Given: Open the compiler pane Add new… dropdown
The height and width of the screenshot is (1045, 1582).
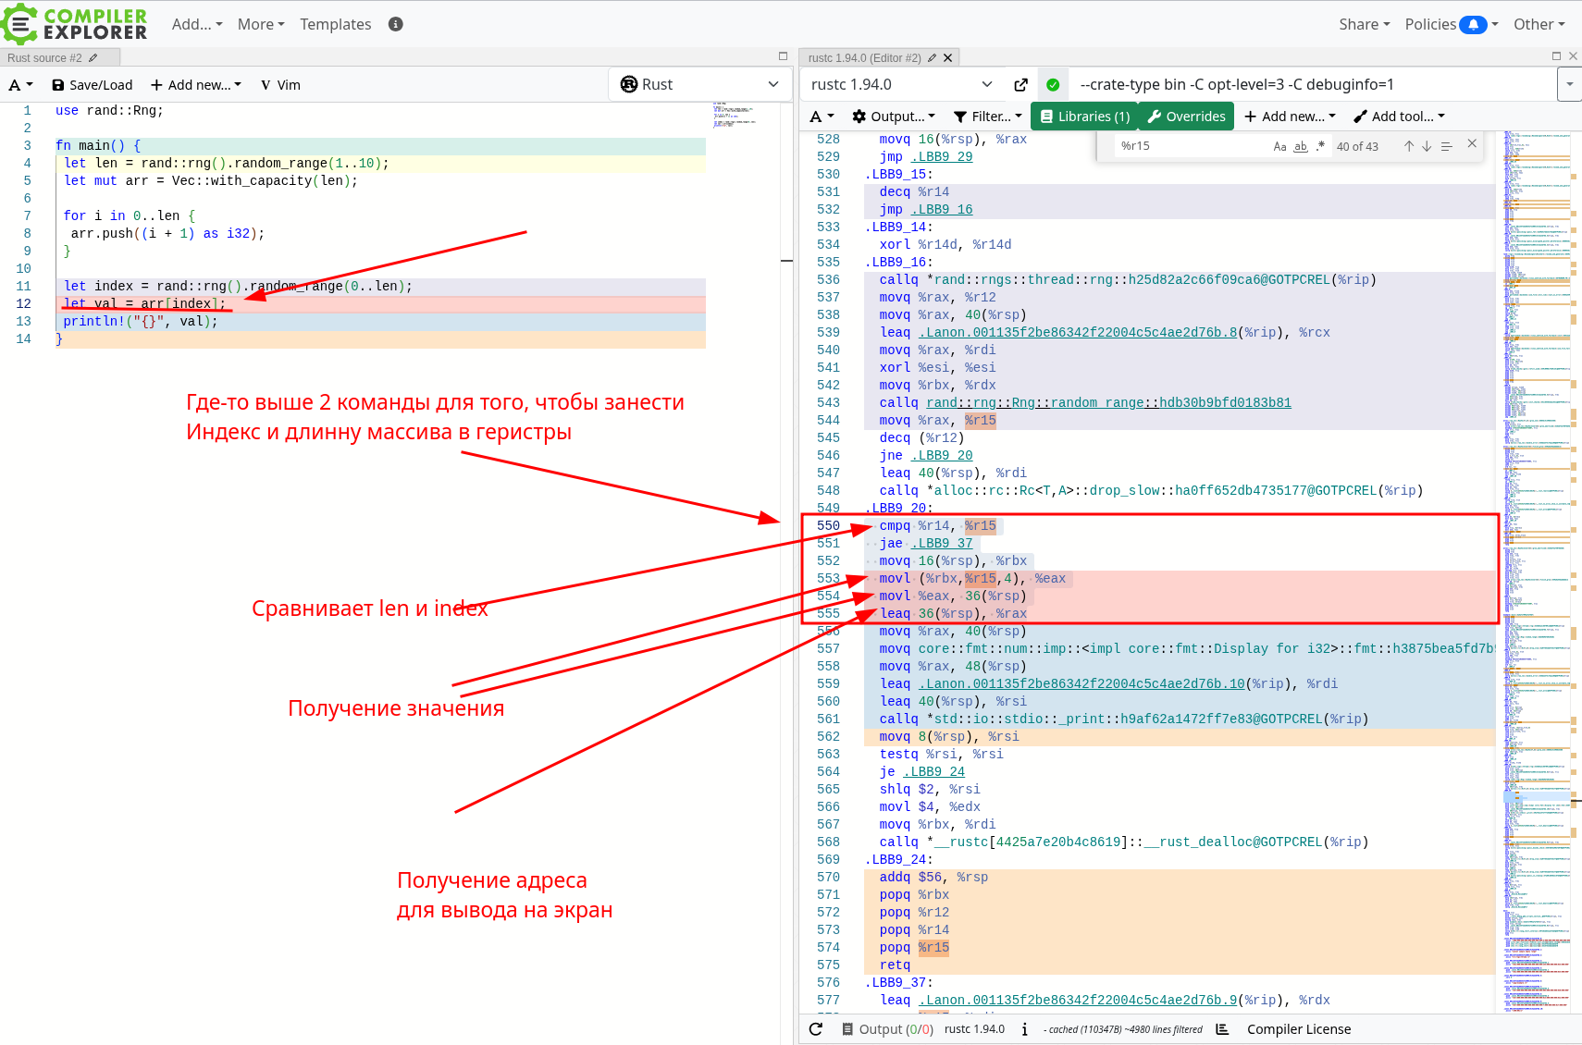Looking at the screenshot, I should (1291, 117).
